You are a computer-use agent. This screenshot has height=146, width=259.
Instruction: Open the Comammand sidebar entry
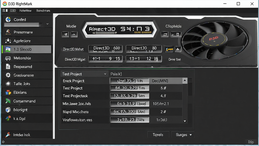(x=27, y=101)
